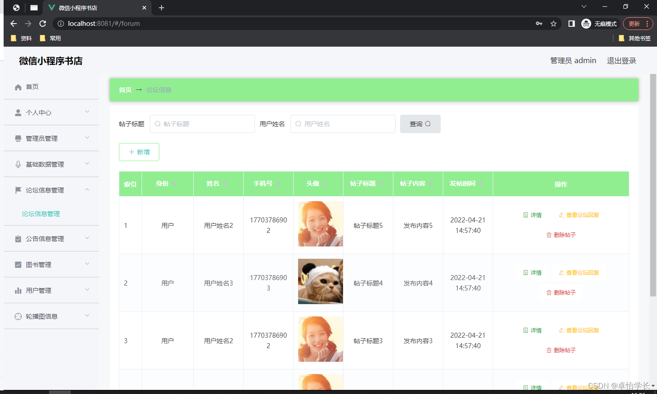Image resolution: width=657 pixels, height=394 pixels.
Task: Select the 论坛信息管理 submenu item
Action: coord(41,214)
